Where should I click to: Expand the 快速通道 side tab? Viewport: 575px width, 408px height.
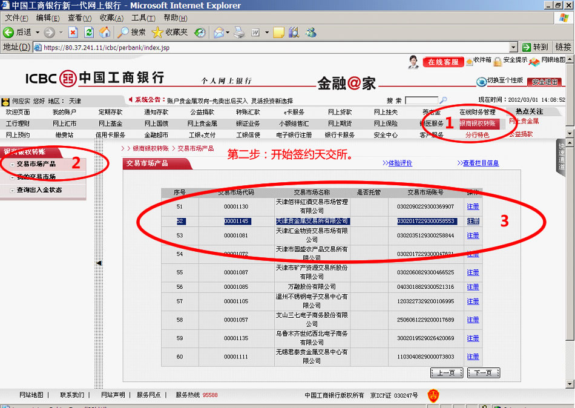coord(561,157)
